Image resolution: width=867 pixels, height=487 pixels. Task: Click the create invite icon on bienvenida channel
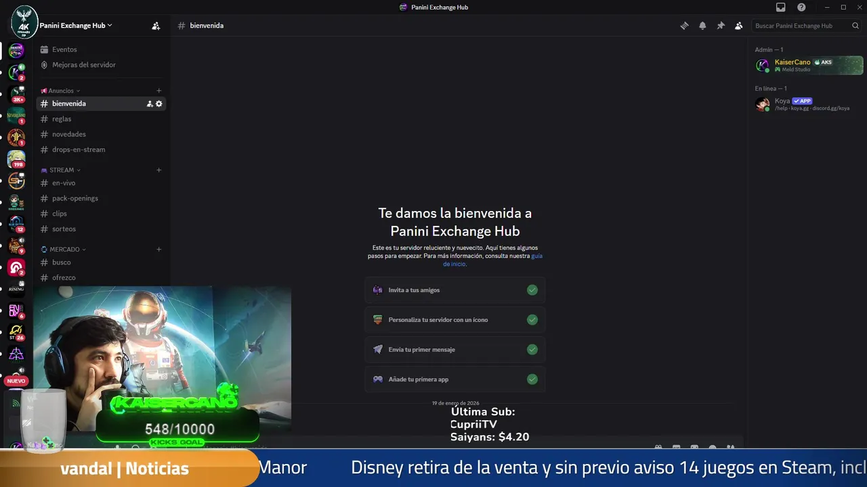pos(150,103)
